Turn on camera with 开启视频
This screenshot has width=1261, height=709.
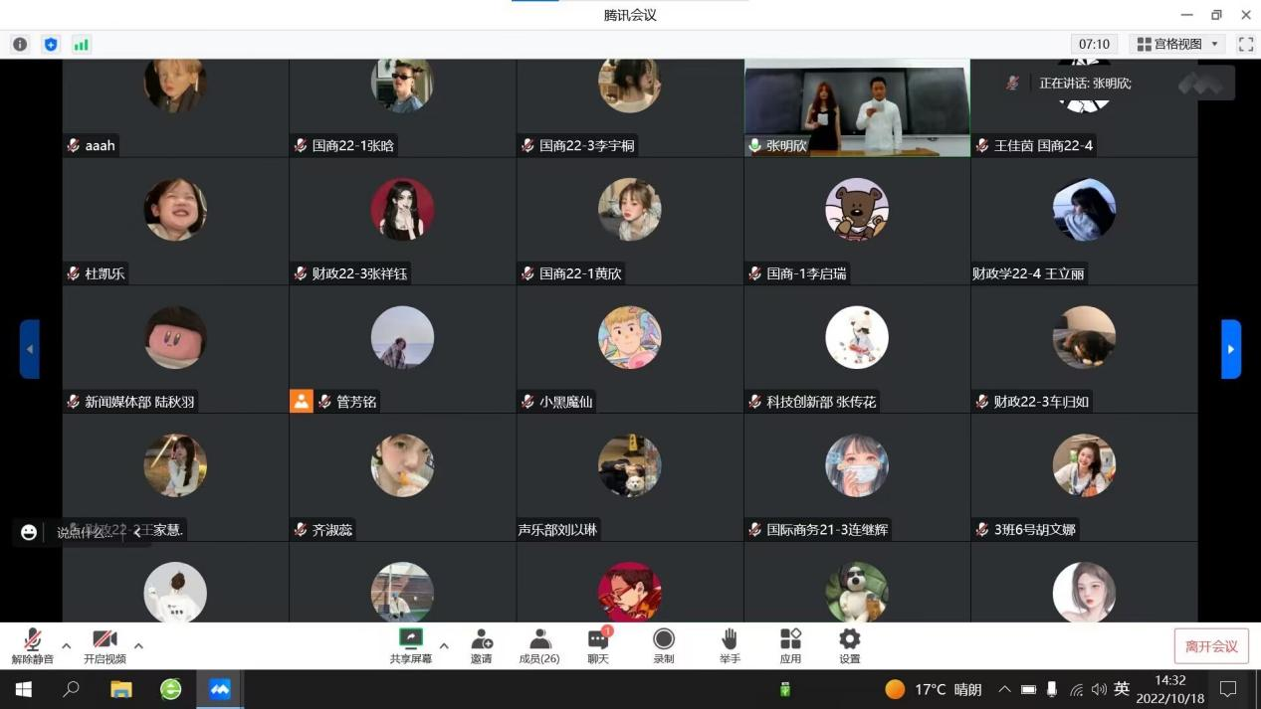(105, 644)
